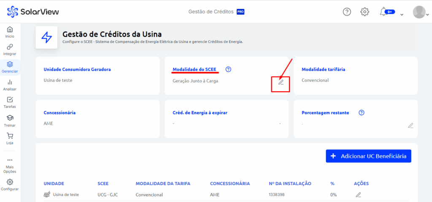This screenshot has height=202, width=432.
Task: Open Tarefas in the sidebar
Action: coord(10,103)
